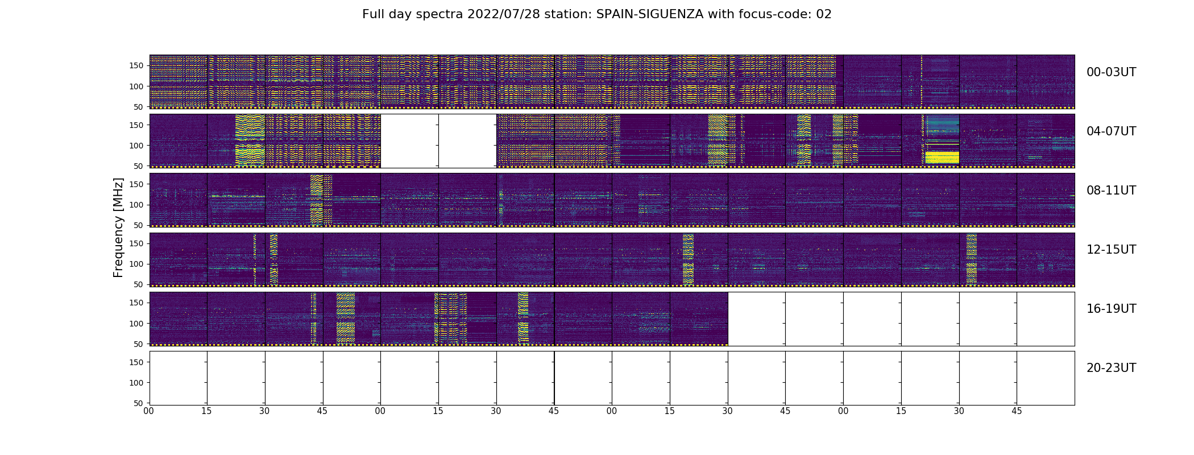Click the blank 05:15 panel in the 04-07UT row
The image size is (1194, 455).
point(467,141)
